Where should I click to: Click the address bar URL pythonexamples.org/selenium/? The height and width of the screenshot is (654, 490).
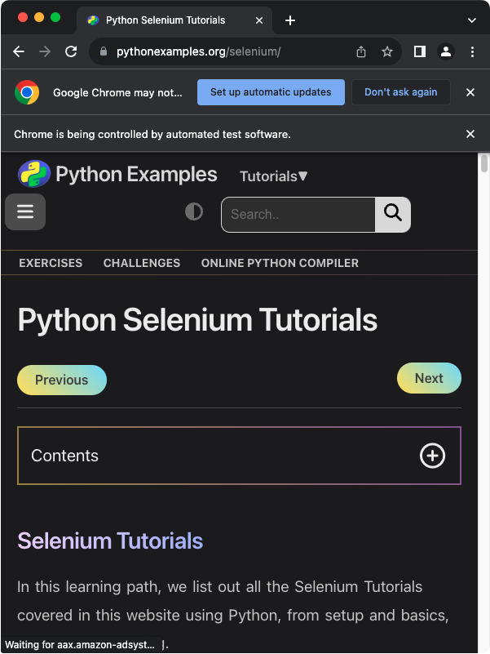tap(199, 51)
